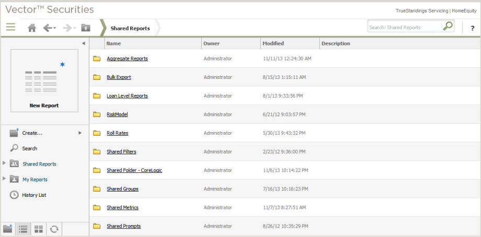Run search with the magnifier icon

(x=448, y=26)
